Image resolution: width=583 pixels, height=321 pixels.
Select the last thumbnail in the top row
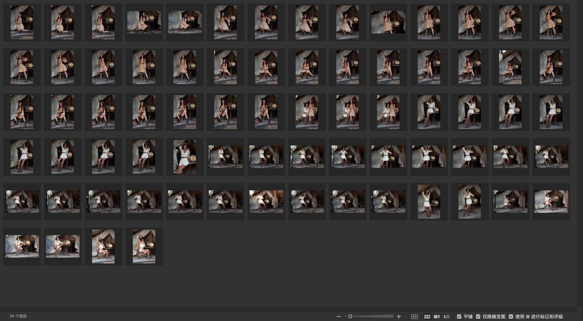click(551, 22)
